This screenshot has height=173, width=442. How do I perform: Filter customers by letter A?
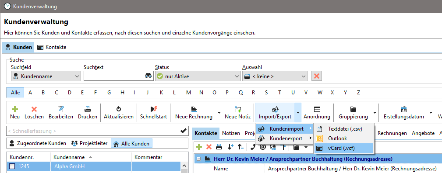(x=30, y=92)
